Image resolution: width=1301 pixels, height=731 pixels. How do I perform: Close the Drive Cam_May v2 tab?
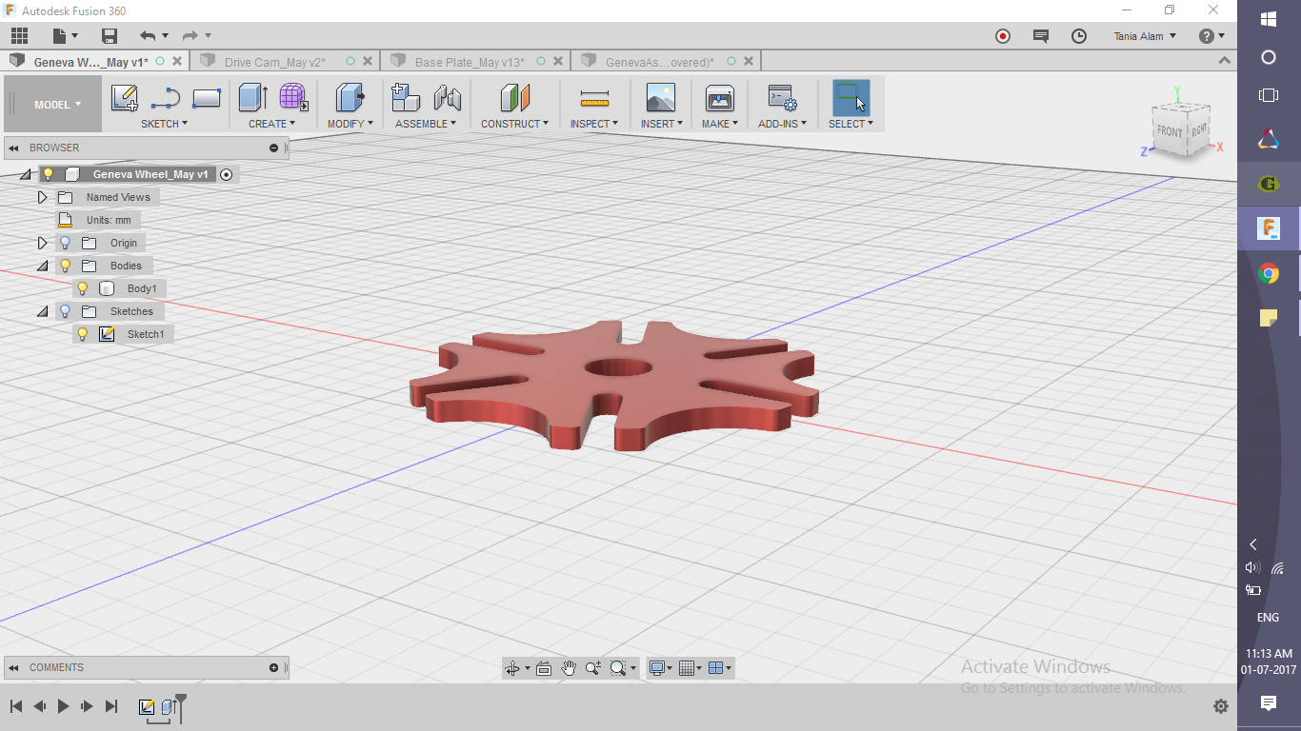tap(368, 61)
